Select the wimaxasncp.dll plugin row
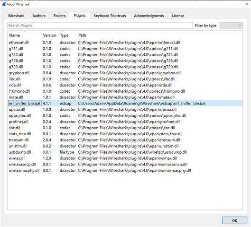 (x=125, y=164)
